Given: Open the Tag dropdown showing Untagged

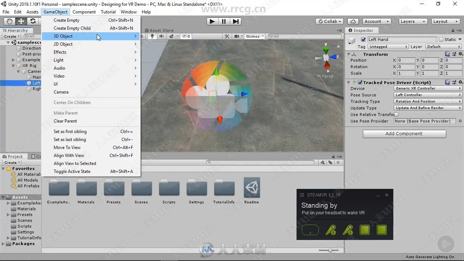Looking at the screenshot, I should (x=388, y=47).
